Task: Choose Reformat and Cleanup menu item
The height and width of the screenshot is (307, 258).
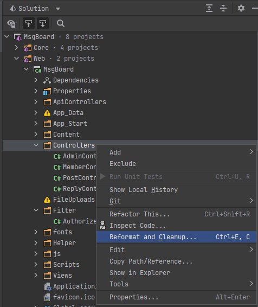Action: point(176,237)
